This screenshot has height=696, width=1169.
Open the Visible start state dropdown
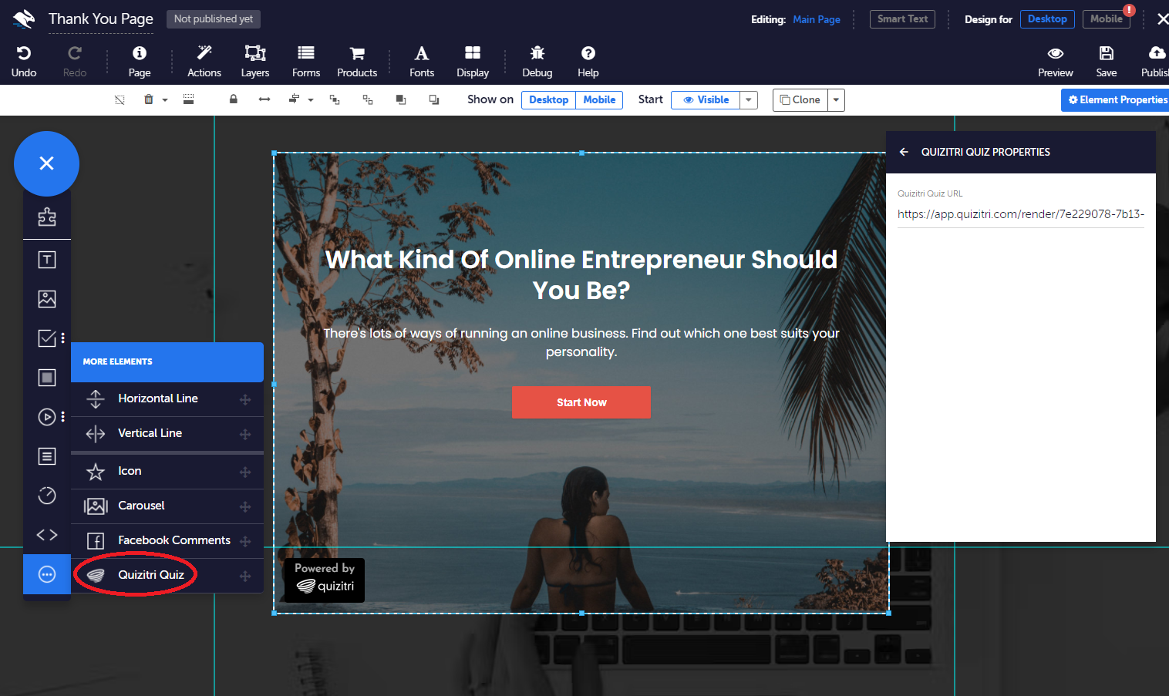coord(749,99)
